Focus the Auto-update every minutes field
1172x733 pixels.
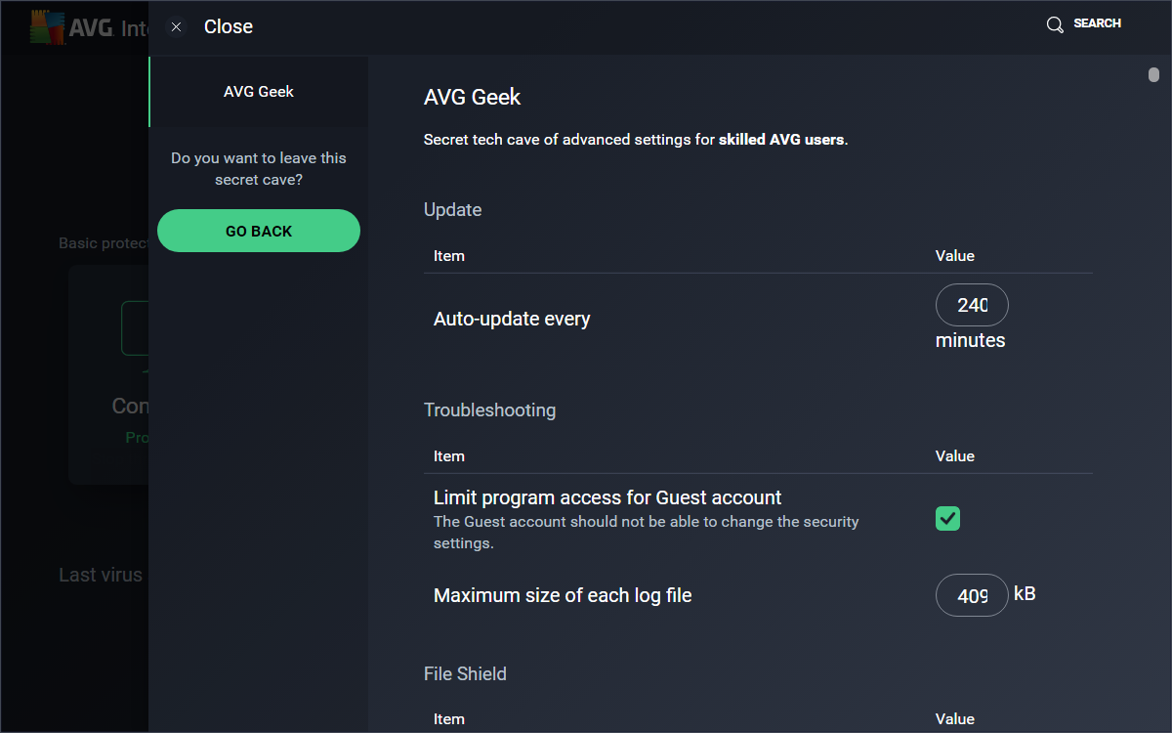coord(972,306)
